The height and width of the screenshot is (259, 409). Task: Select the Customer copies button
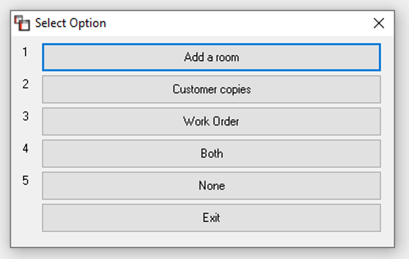211,89
